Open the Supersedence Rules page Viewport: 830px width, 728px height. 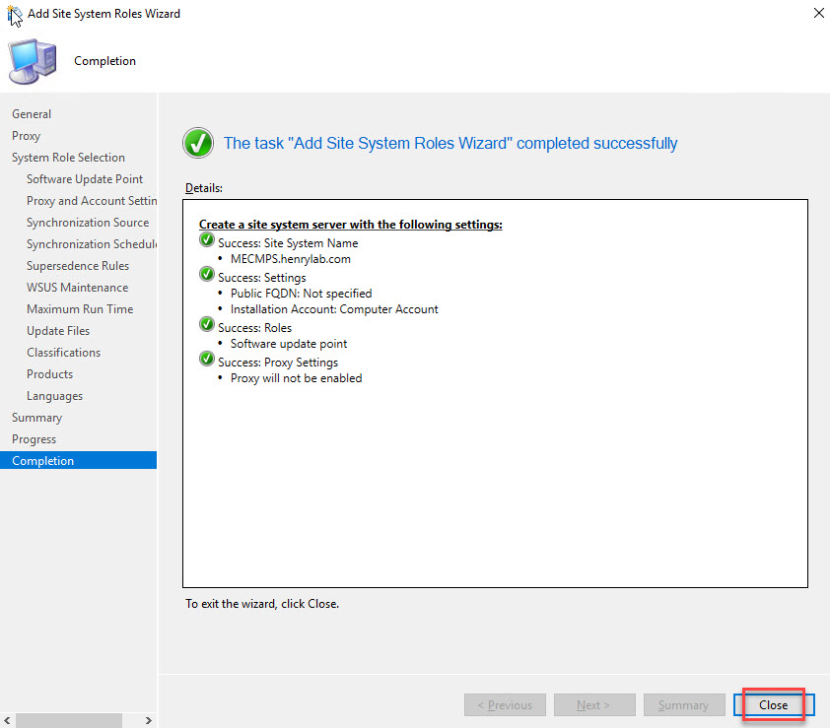coord(78,266)
